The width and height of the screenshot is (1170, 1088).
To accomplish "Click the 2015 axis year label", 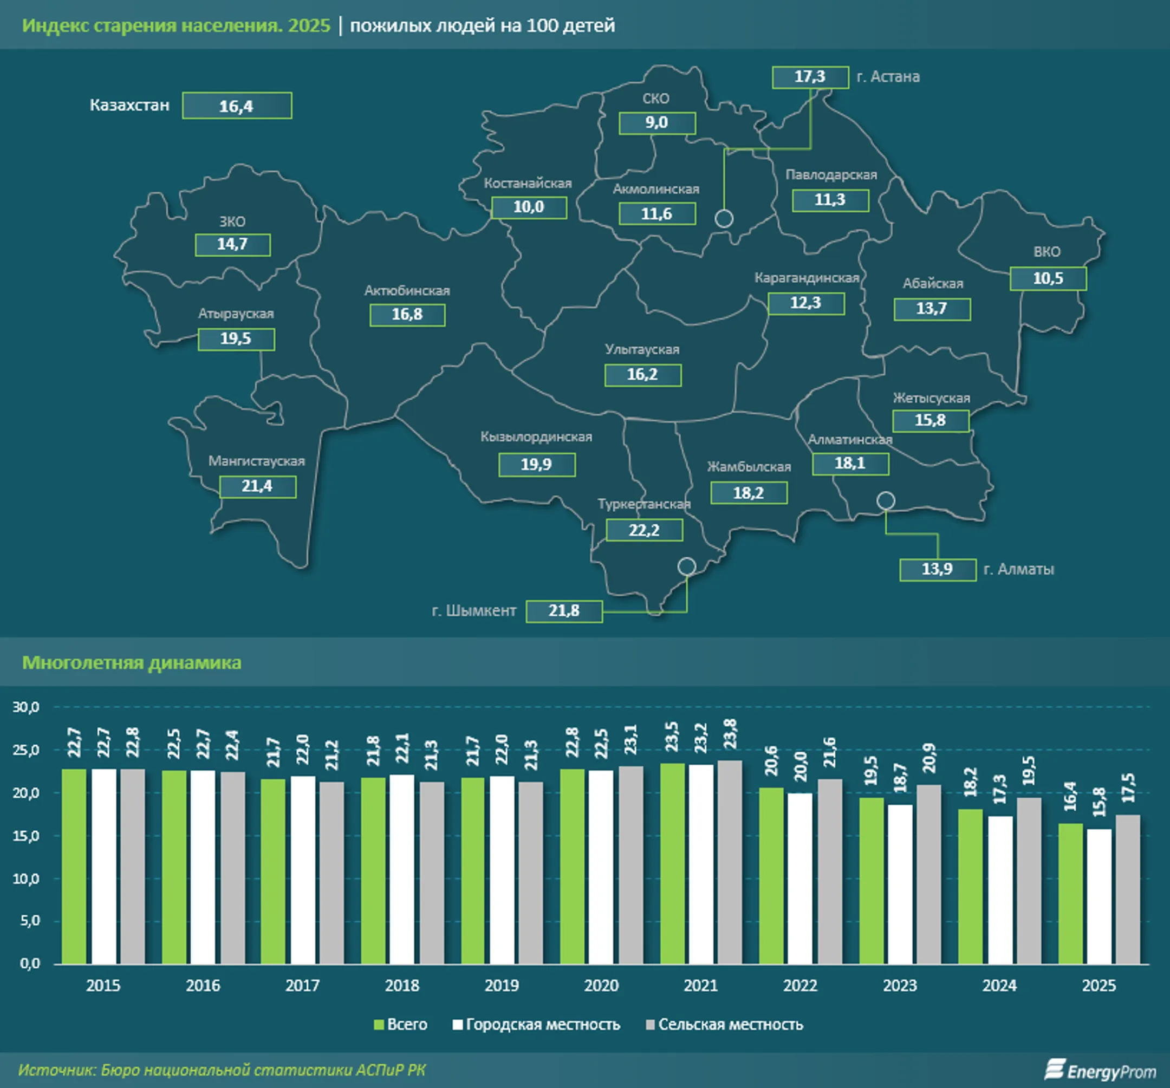I will click(x=103, y=985).
